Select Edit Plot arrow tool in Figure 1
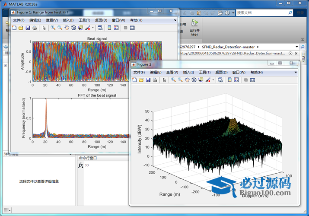 [44, 28]
